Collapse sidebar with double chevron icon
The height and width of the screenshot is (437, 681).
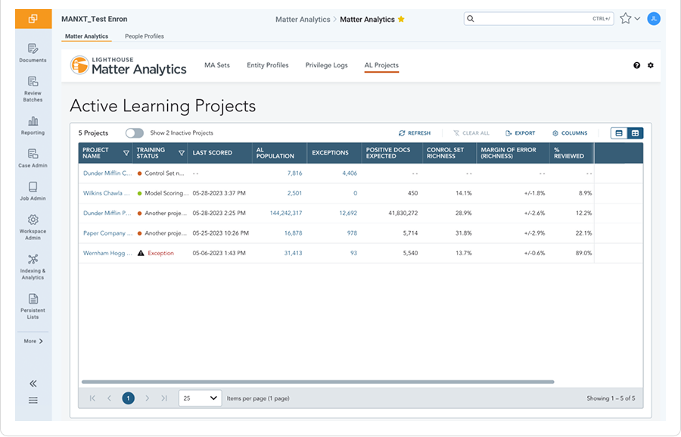click(x=33, y=383)
